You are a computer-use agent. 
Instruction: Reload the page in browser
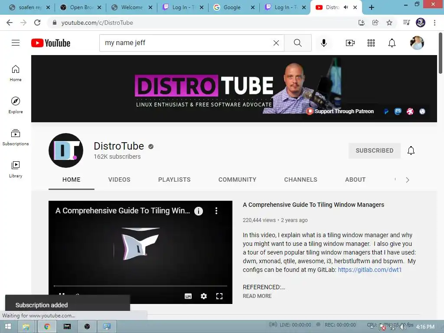(x=37, y=23)
